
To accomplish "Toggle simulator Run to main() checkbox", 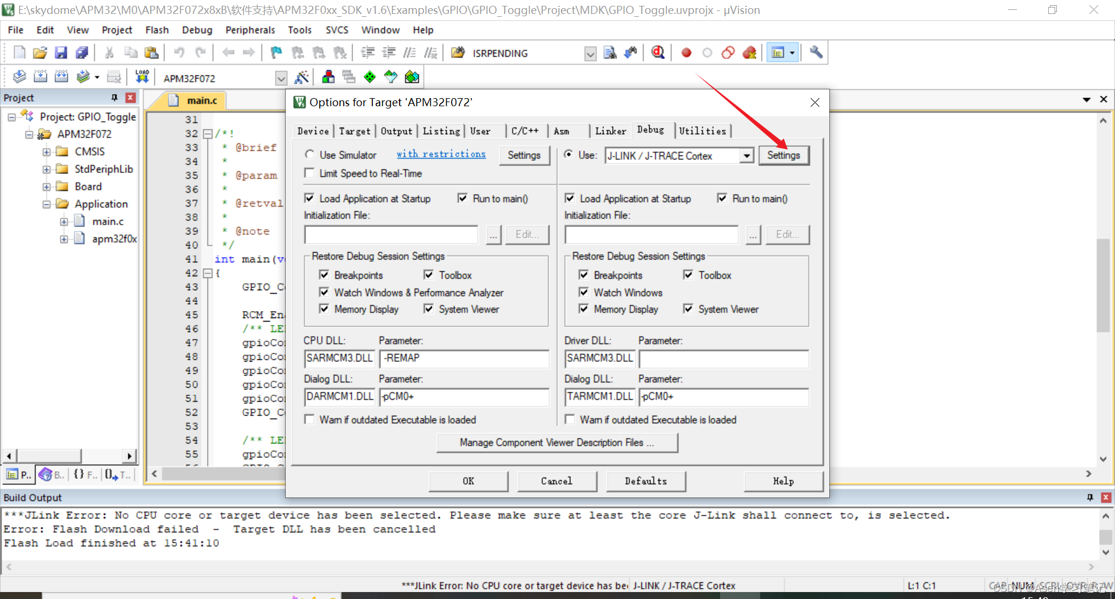I will [x=462, y=198].
